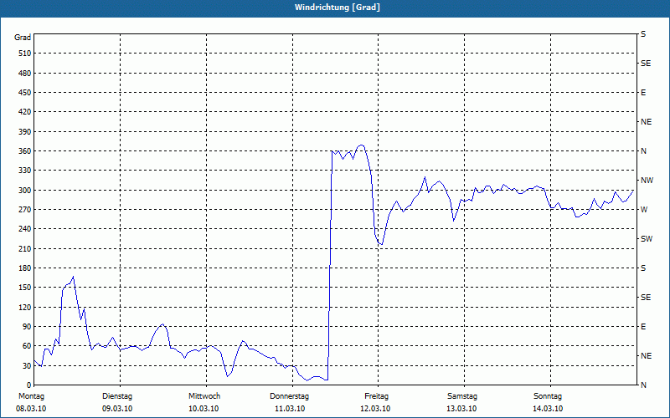Pick the 210 degree axis label
Image resolution: width=670 pixels, height=418 pixels.
click(x=25, y=248)
